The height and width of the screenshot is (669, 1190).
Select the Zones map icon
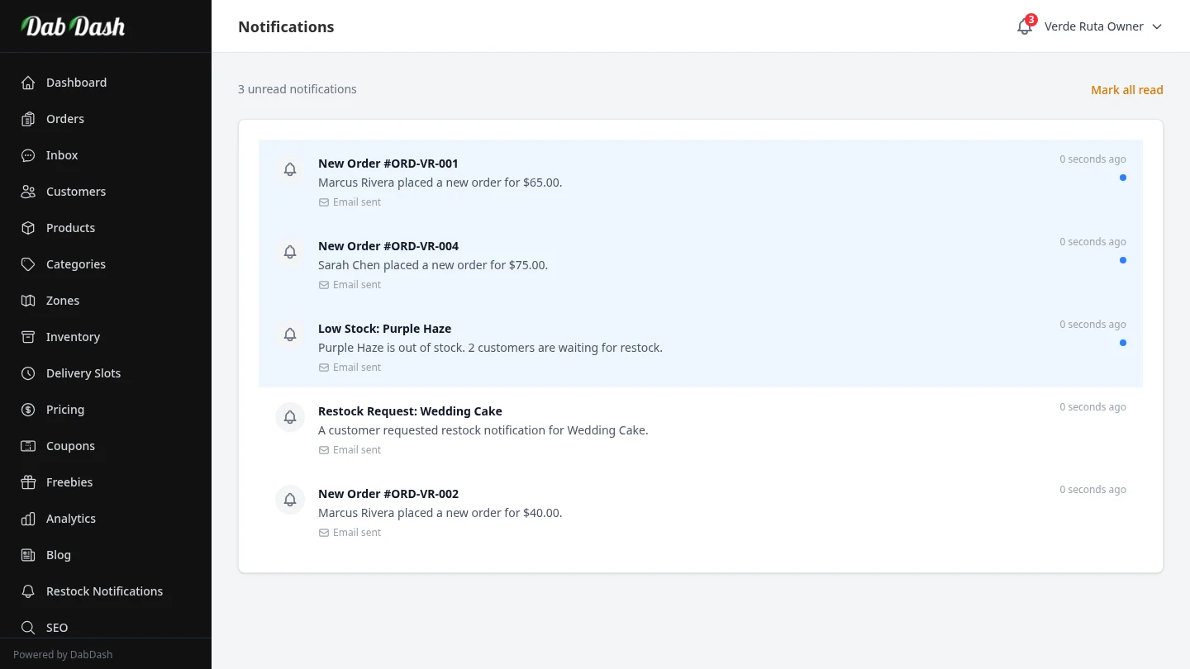[x=28, y=301]
